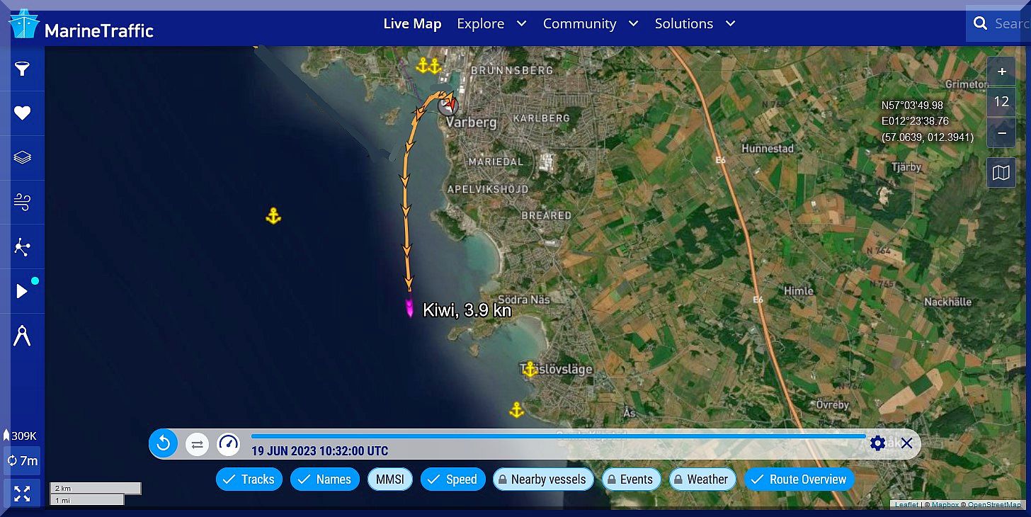
Task: Open the playback speed gauge control
Action: [228, 444]
